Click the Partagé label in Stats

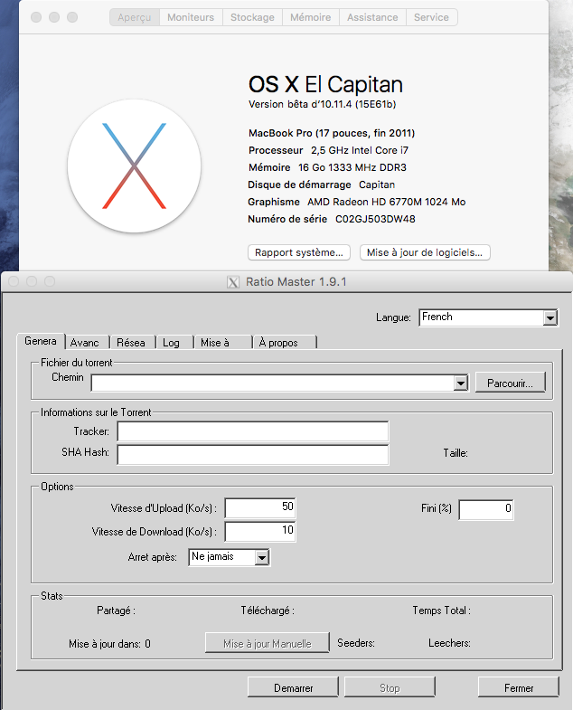[116, 611]
